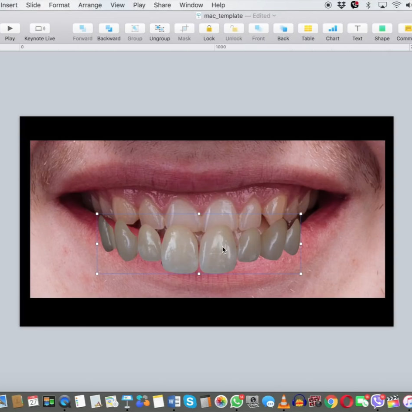Screen dimensions: 412x412
Task: Start the slideshow with the Play button
Action: pyautogui.click(x=10, y=29)
